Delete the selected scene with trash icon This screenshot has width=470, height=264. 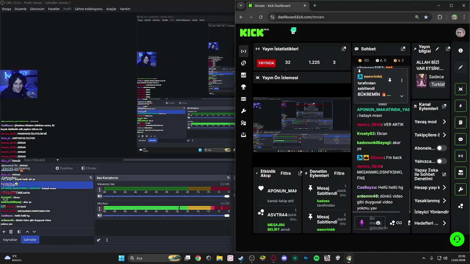point(11,232)
